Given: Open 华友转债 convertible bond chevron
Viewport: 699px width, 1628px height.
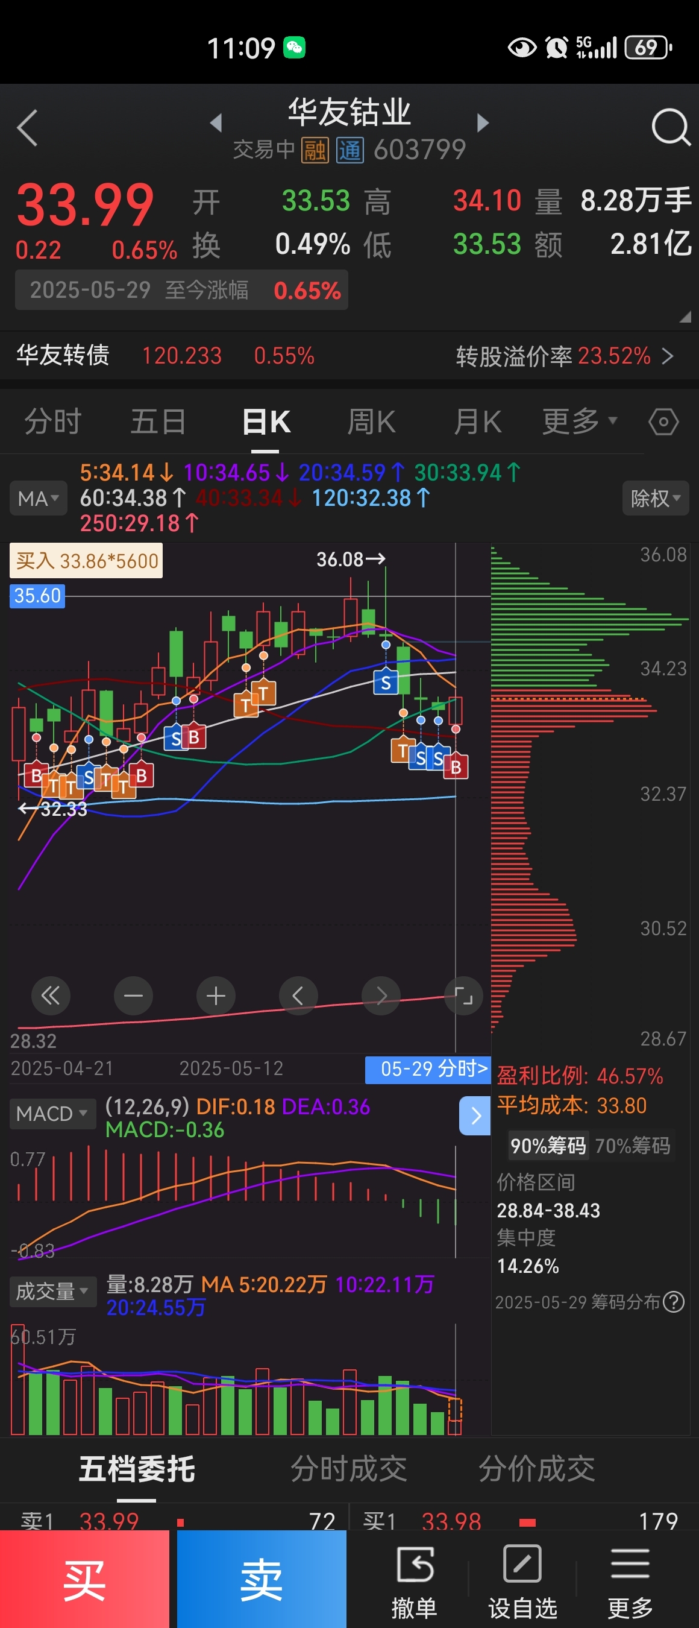Looking at the screenshot, I should (668, 356).
